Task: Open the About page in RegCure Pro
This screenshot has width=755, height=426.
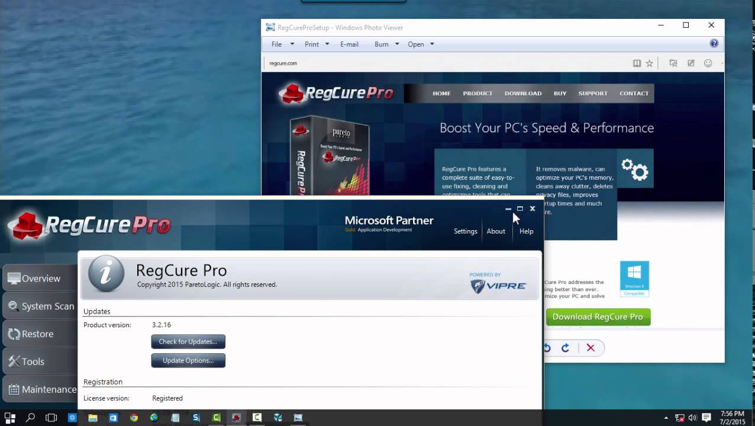Action: click(496, 231)
